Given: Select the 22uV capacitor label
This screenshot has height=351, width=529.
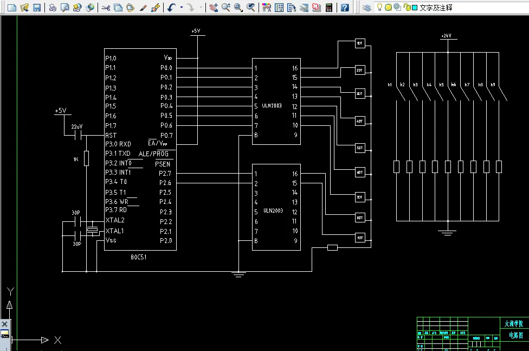Looking at the screenshot, I should [77, 126].
